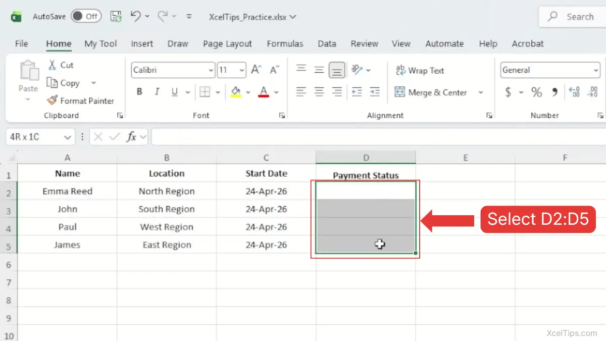Toggle the AutoSave switch
Image resolution: width=606 pixels, height=341 pixels.
[86, 16]
